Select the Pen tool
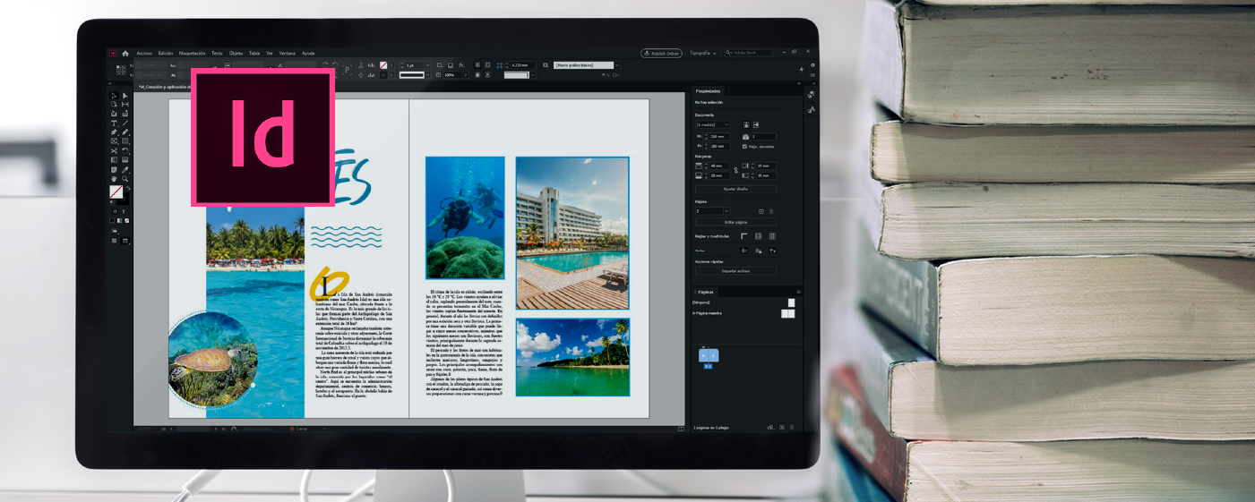 tap(114, 132)
